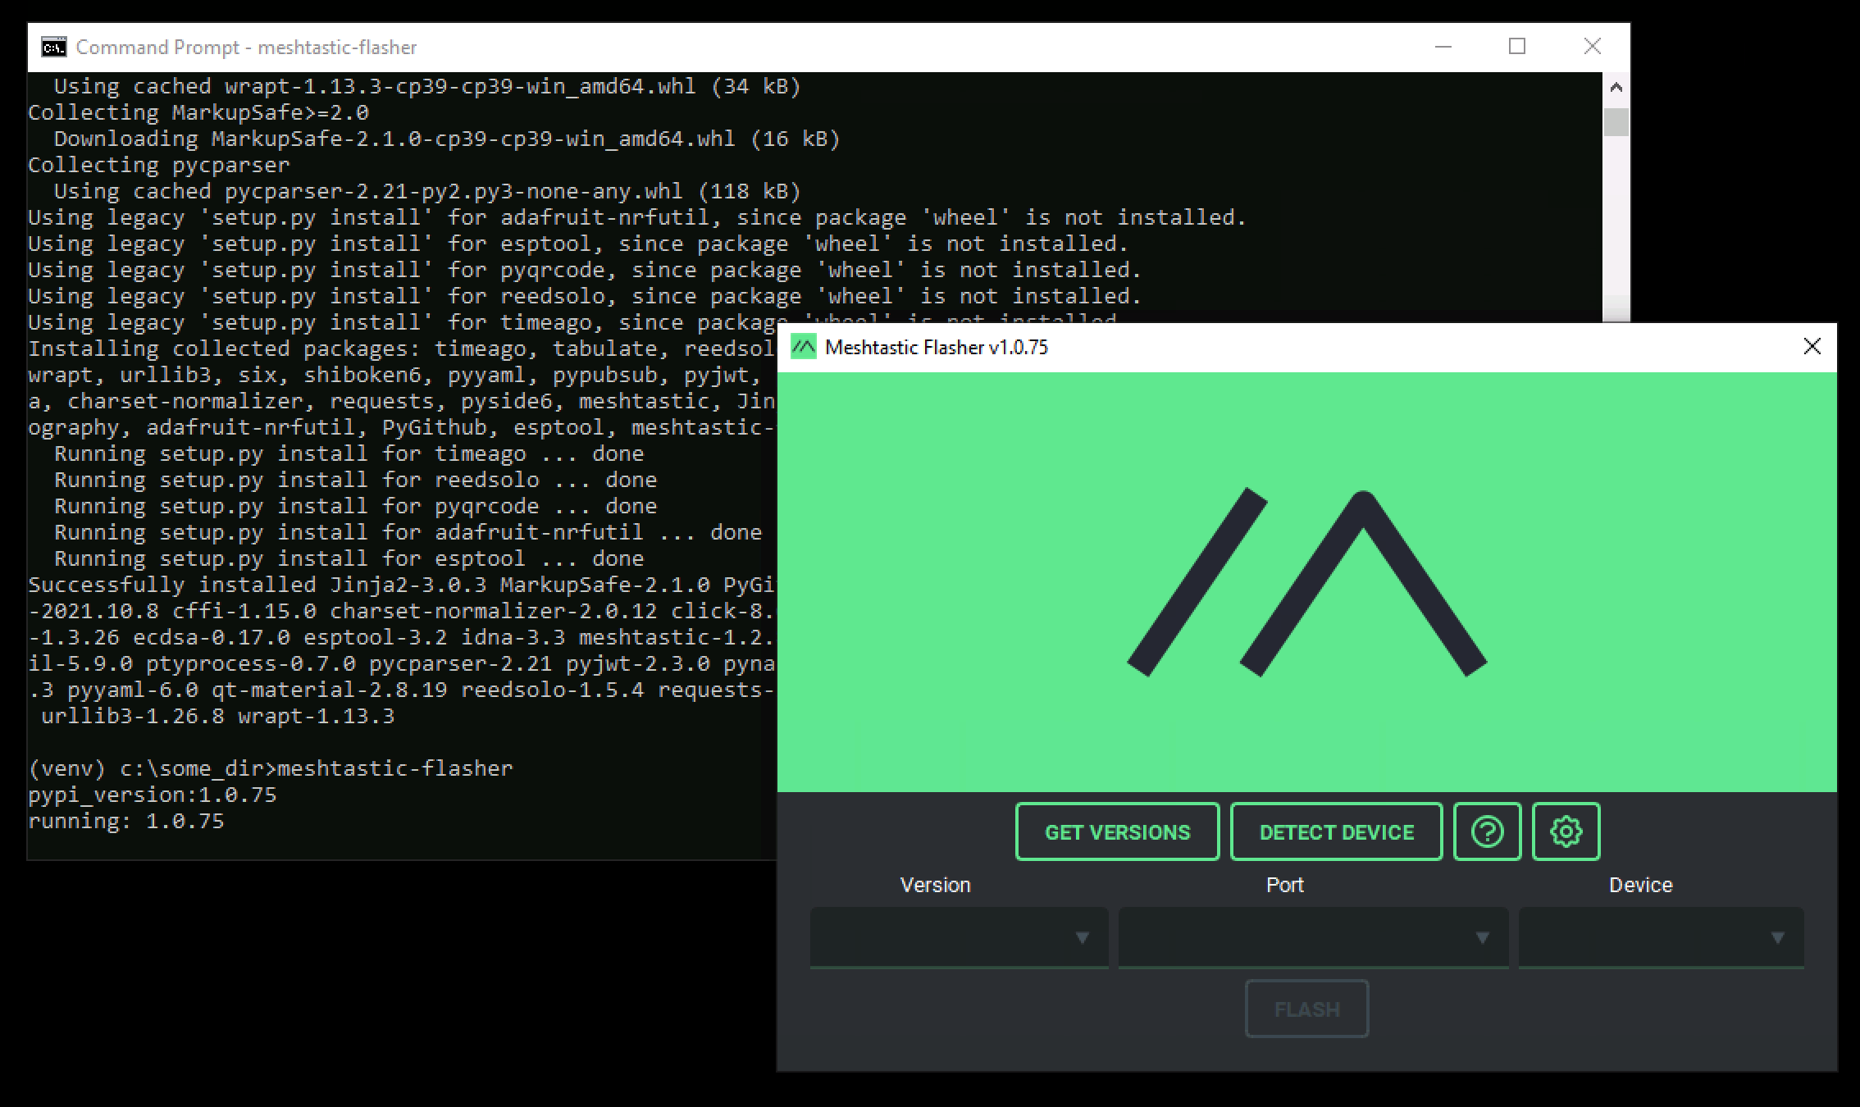Click the GET VERSIONS button
This screenshot has height=1107, width=1860.
[1117, 831]
